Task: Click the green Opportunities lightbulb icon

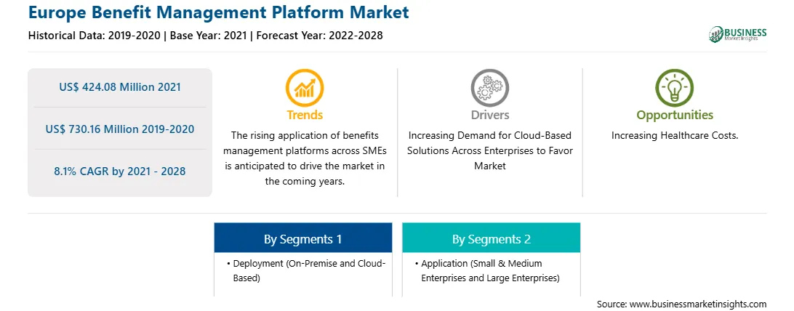Action: click(x=675, y=87)
